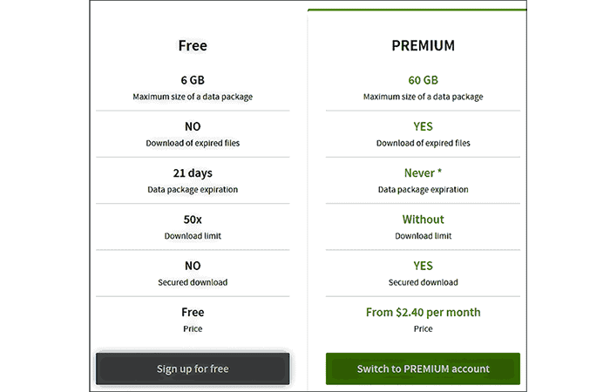Click Free plan's Maximum size label
This screenshot has height=392, width=610.
coord(193,97)
